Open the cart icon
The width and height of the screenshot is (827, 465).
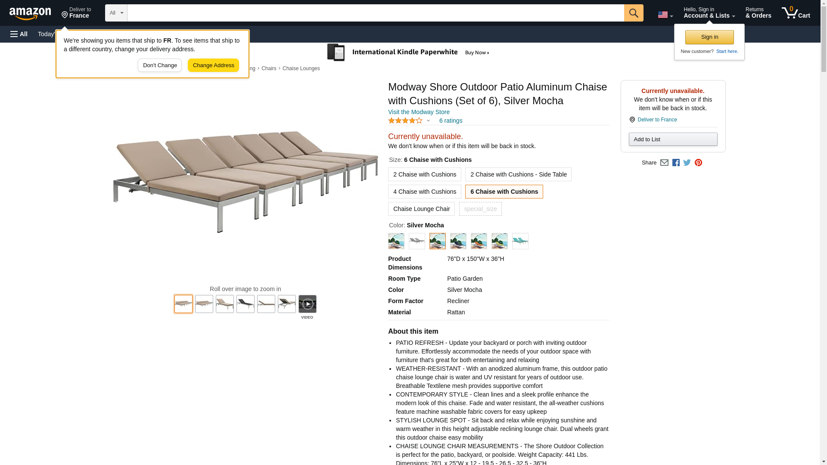[796, 13]
